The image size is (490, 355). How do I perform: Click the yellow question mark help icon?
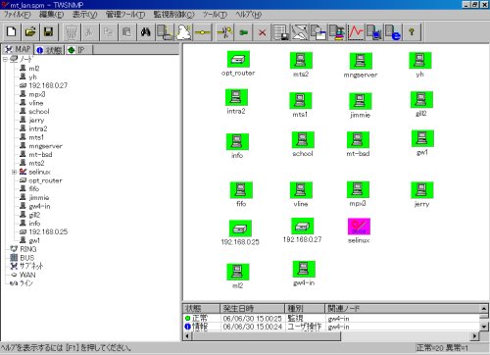point(412,32)
